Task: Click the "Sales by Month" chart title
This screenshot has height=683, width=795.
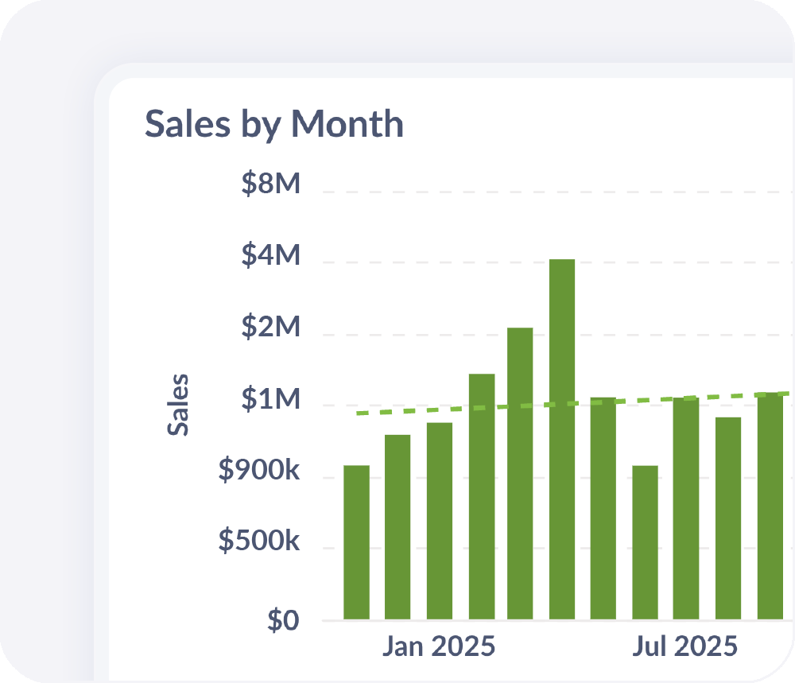Action: click(273, 125)
